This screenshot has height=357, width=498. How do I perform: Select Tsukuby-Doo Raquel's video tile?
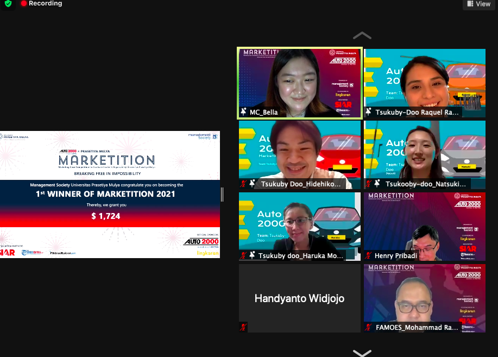pos(425,83)
